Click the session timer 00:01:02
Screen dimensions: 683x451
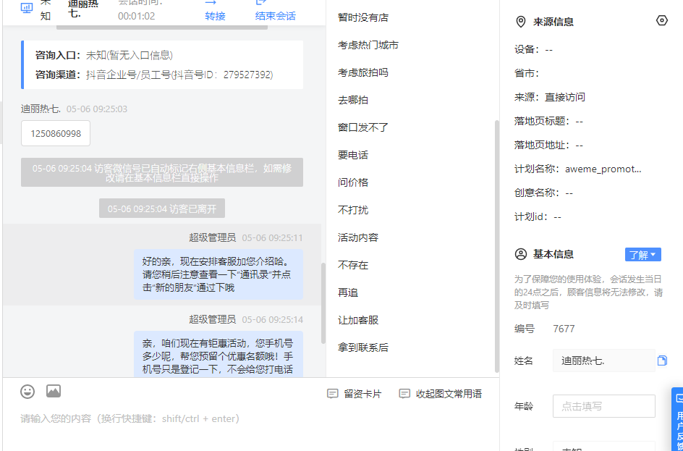(x=136, y=17)
